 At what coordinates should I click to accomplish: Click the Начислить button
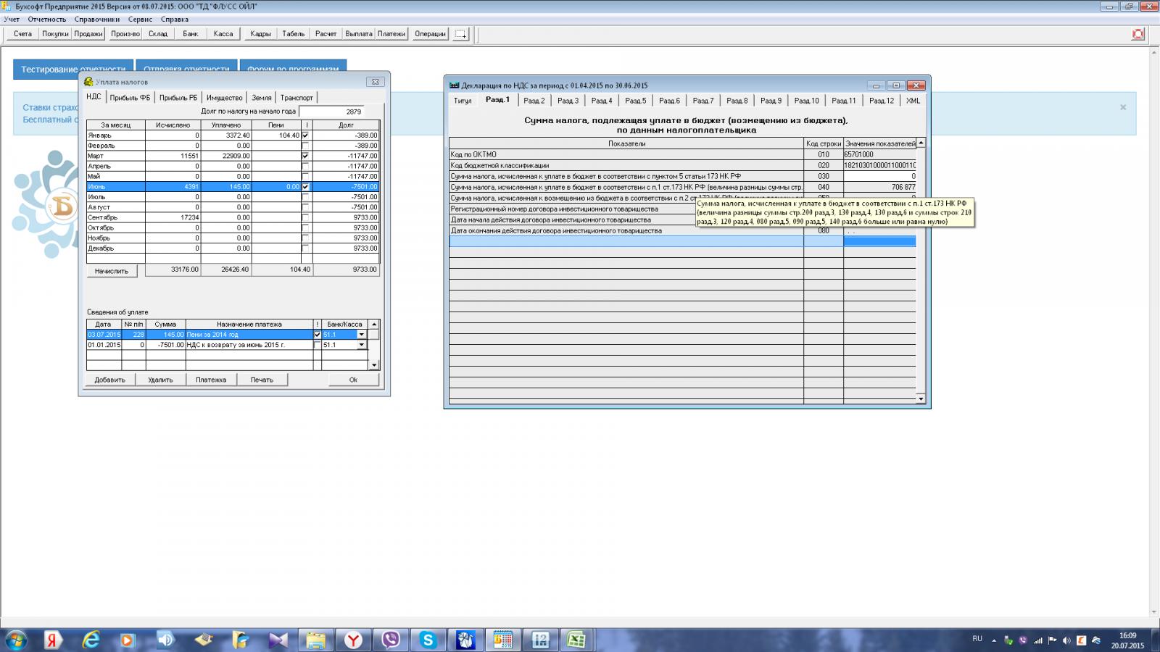pyautogui.click(x=112, y=271)
